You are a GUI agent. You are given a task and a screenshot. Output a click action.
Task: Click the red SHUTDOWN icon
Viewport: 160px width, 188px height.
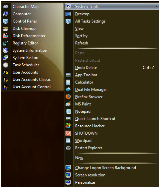click(x=68, y=133)
